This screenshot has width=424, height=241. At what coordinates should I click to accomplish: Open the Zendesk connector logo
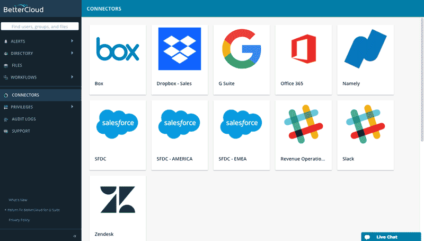[118, 200]
